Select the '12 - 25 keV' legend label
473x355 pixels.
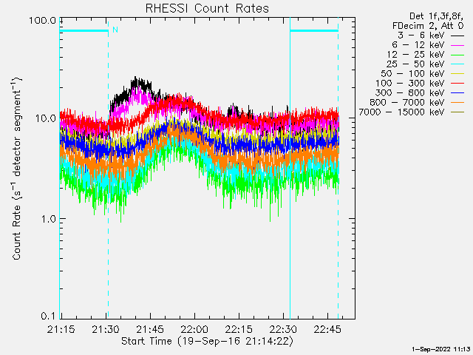coord(415,55)
